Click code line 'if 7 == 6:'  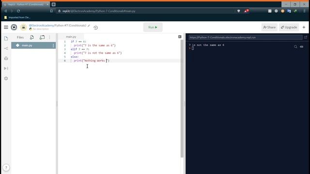[x=78, y=42]
